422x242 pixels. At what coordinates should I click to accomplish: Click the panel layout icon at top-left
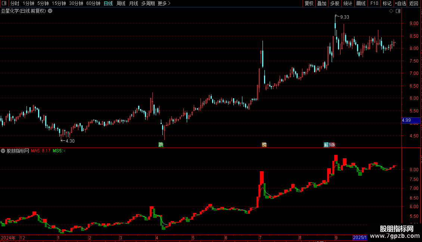tap(4, 3)
